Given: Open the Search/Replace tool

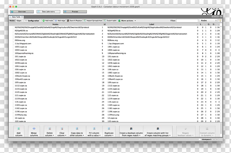Looking at the screenshot, I should click(74, 21).
